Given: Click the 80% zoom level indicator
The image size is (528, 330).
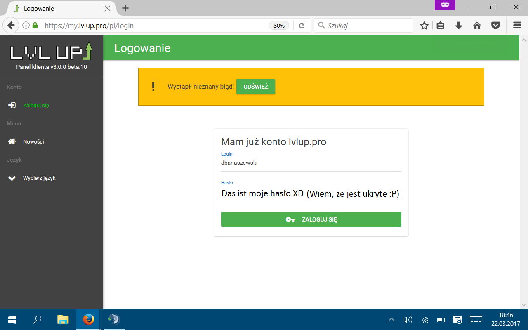Looking at the screenshot, I should [279, 26].
